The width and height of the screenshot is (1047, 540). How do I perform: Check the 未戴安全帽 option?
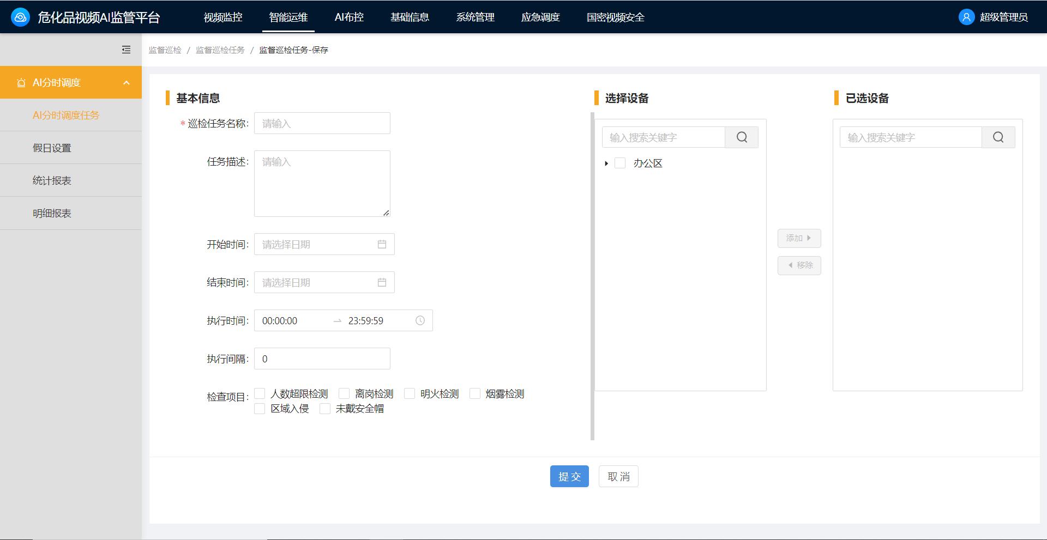pos(325,408)
